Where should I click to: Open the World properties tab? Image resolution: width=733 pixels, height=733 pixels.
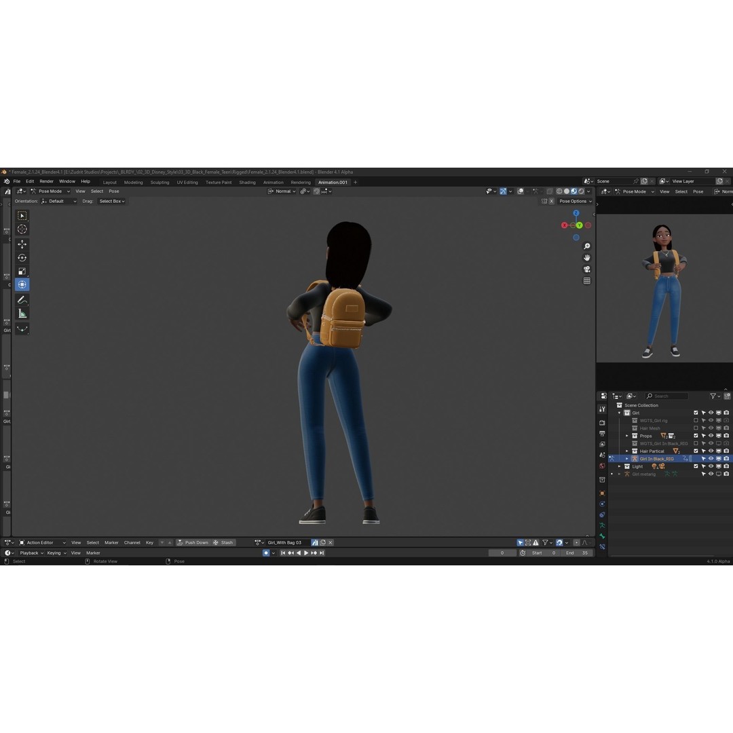(x=602, y=466)
